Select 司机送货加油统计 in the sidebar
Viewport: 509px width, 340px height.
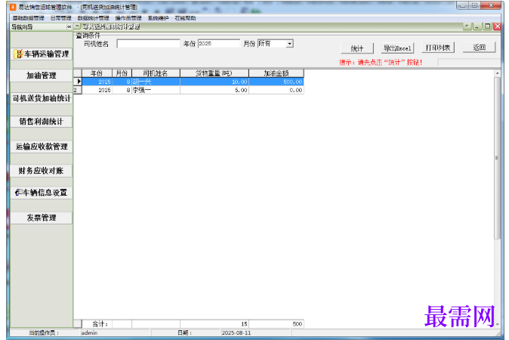(42, 98)
